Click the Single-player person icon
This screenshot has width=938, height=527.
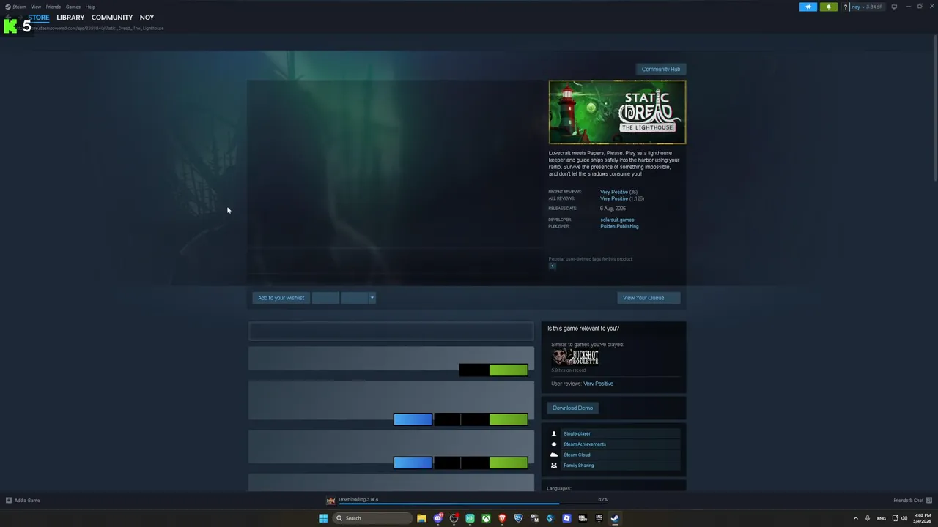554,433
